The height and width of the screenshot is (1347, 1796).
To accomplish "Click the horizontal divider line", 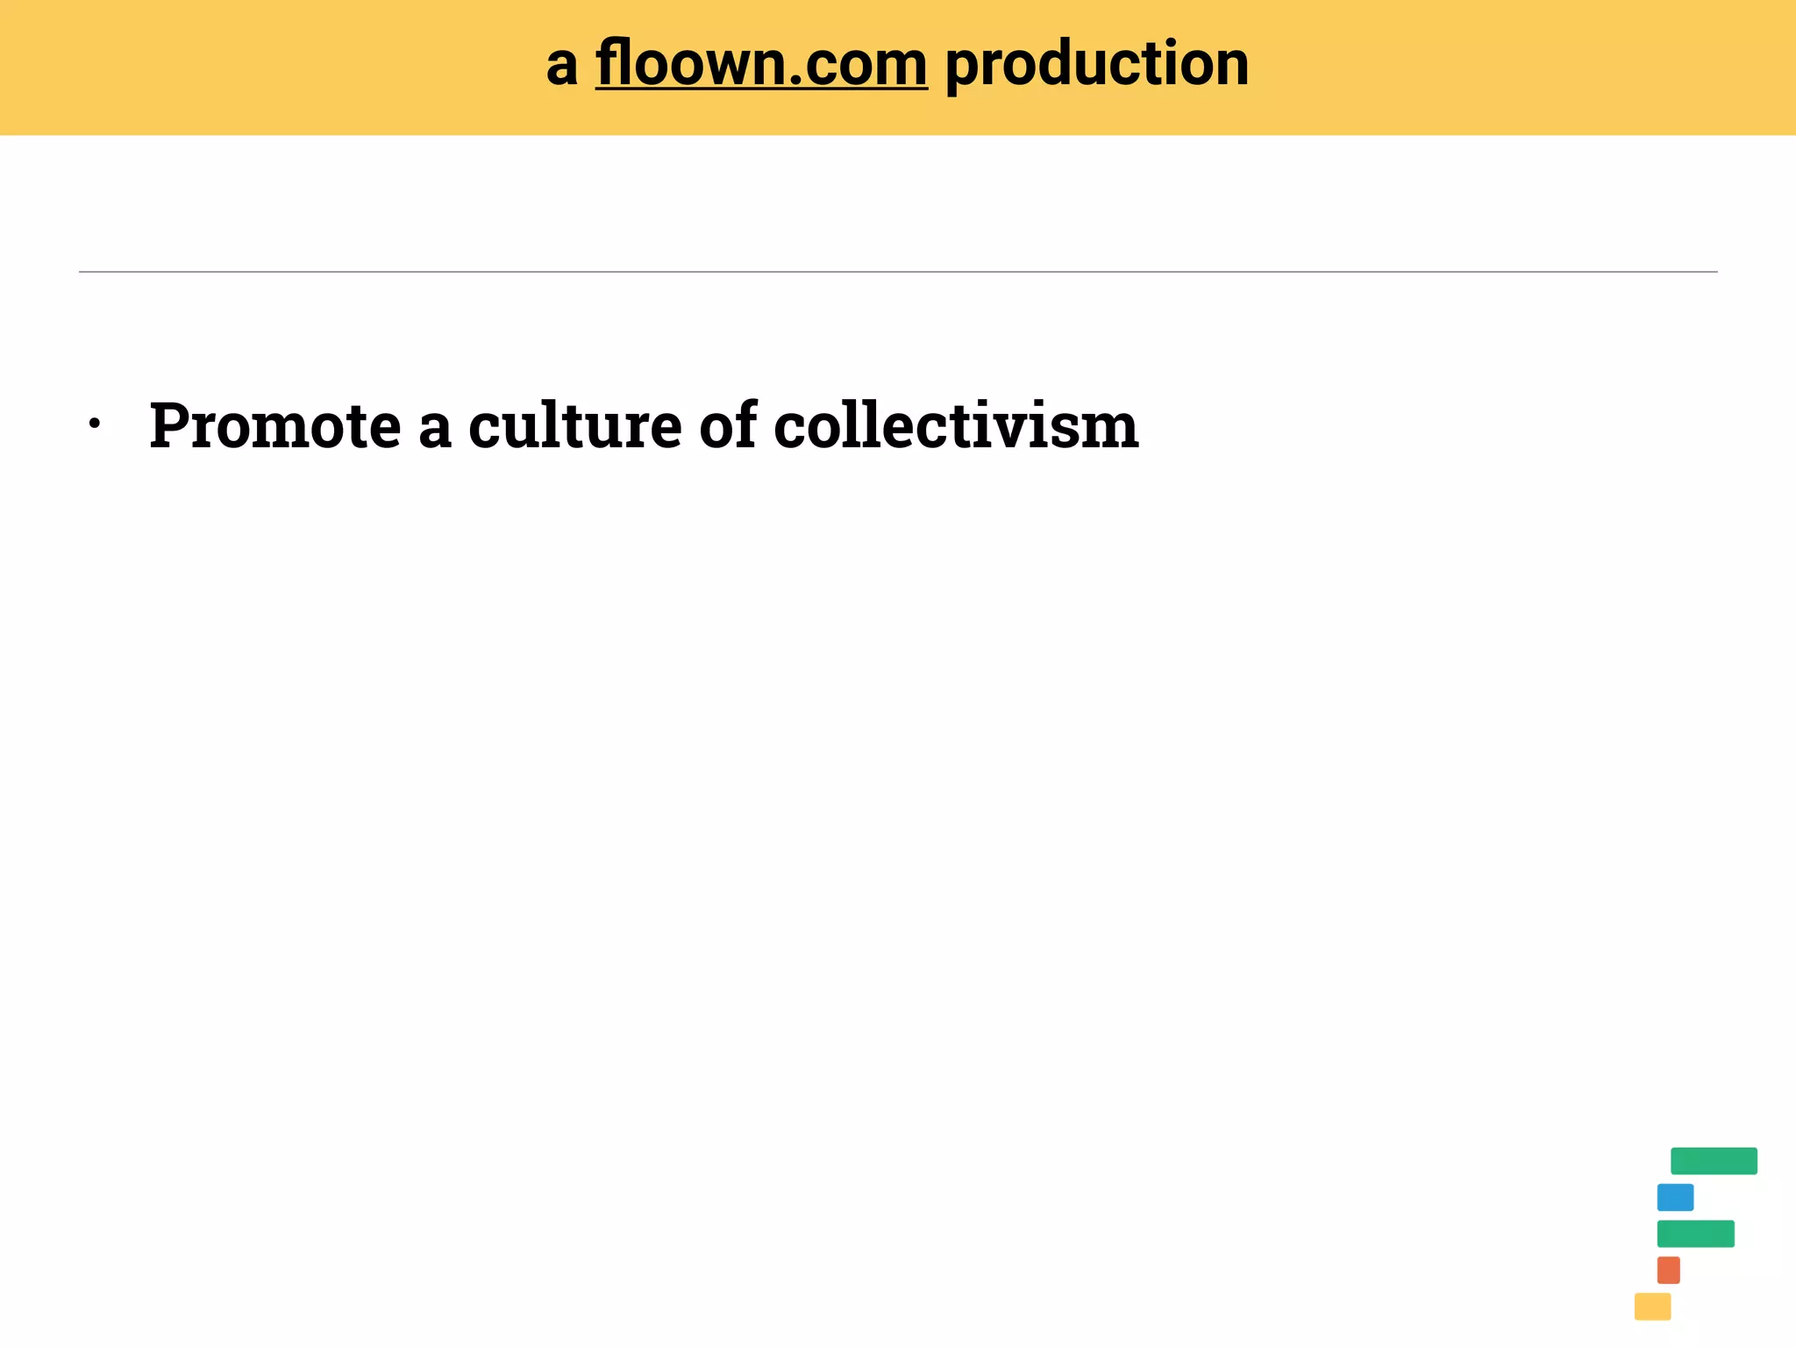I will [x=898, y=272].
